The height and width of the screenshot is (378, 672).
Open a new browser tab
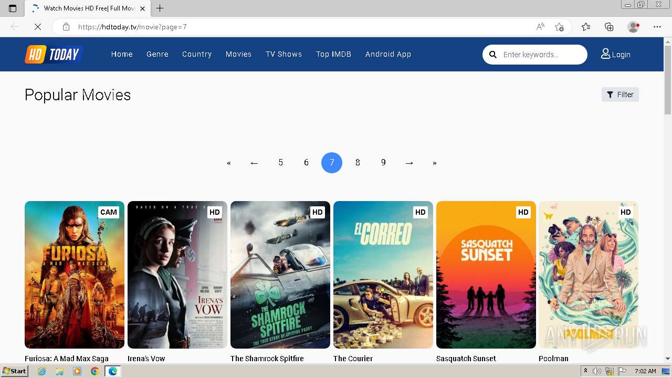[160, 8]
